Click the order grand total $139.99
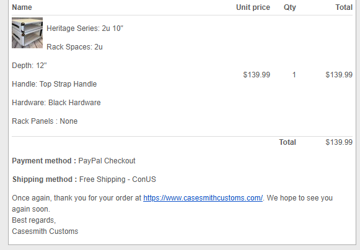The width and height of the screenshot is (360, 250). 339,142
